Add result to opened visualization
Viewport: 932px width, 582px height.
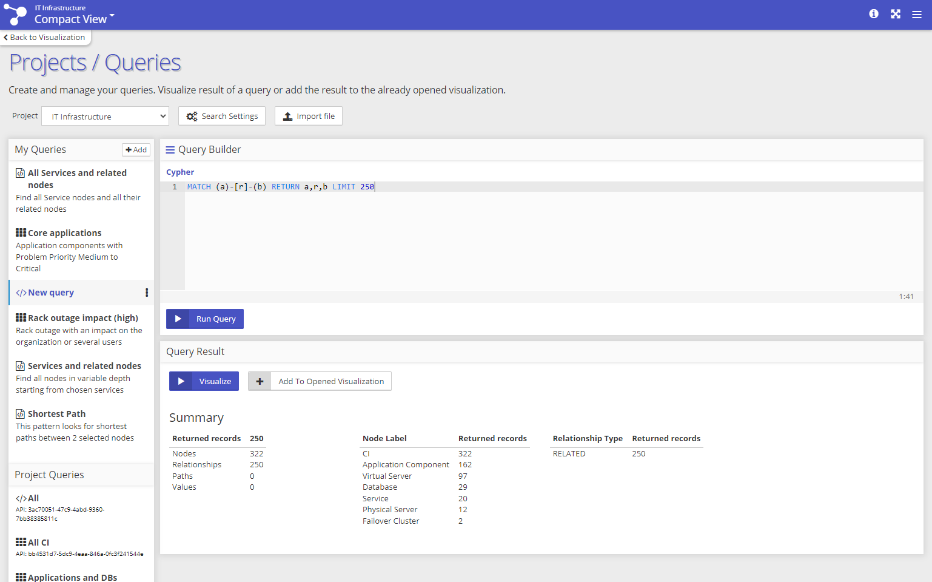320,381
